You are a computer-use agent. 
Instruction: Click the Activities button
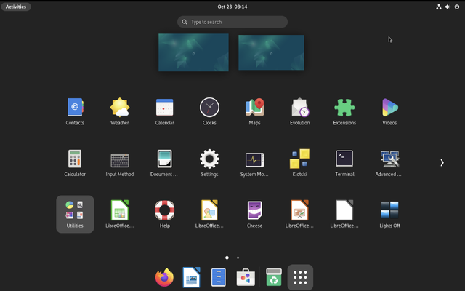tap(16, 7)
